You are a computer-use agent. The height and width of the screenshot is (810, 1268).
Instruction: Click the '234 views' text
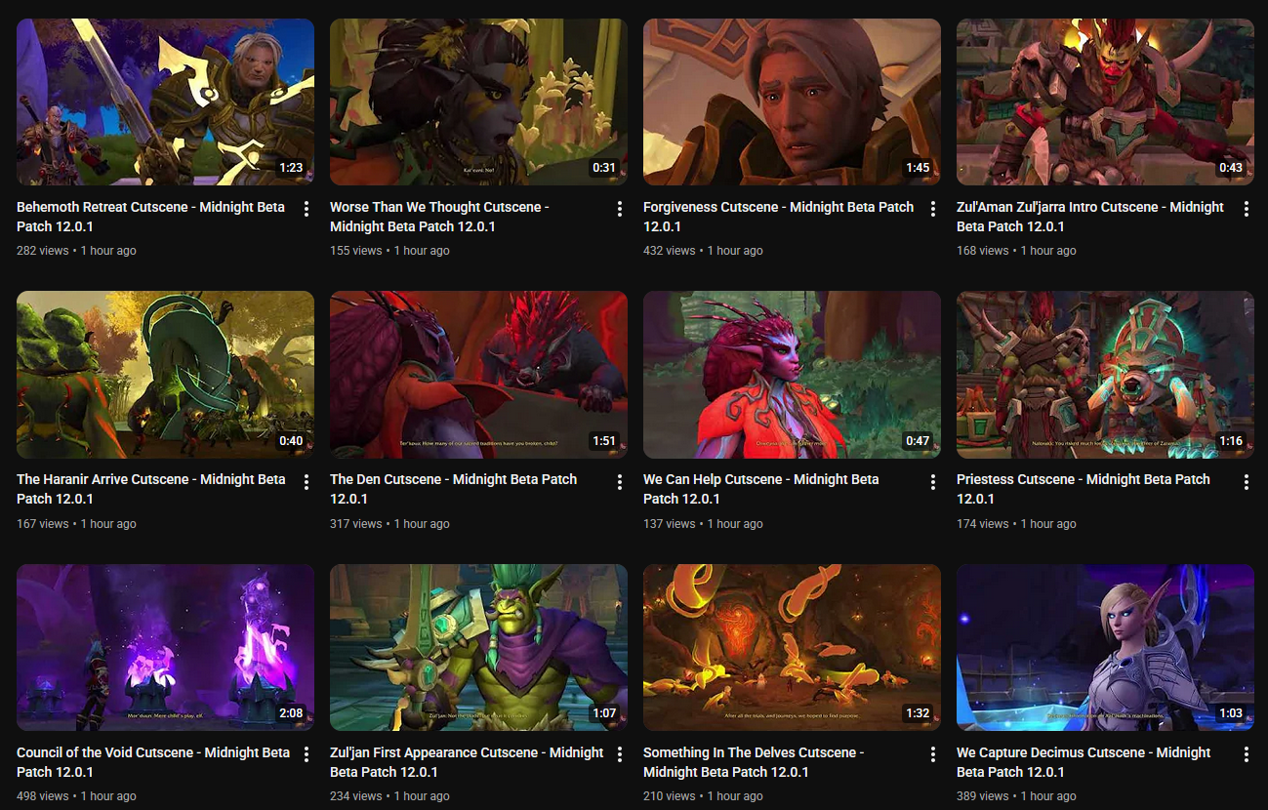pyautogui.click(x=356, y=796)
